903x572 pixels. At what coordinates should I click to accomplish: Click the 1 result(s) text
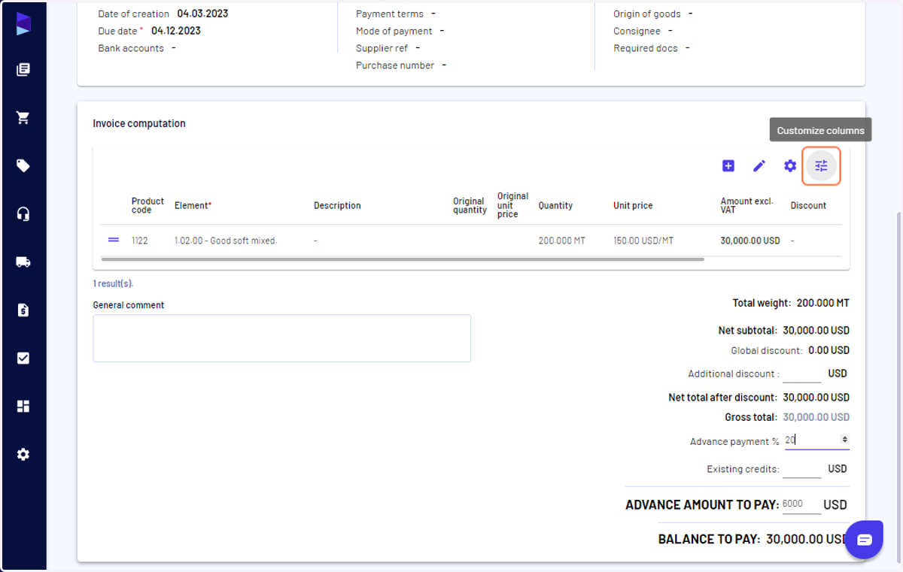pyautogui.click(x=113, y=283)
